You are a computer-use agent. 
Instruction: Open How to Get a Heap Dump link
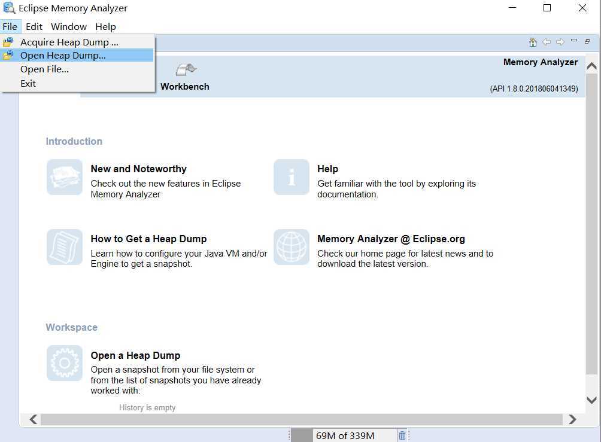148,239
